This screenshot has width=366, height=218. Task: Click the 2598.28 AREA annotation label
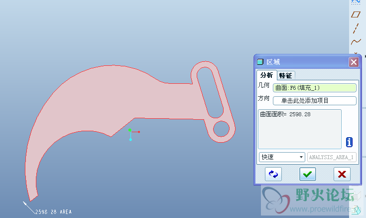53,212
